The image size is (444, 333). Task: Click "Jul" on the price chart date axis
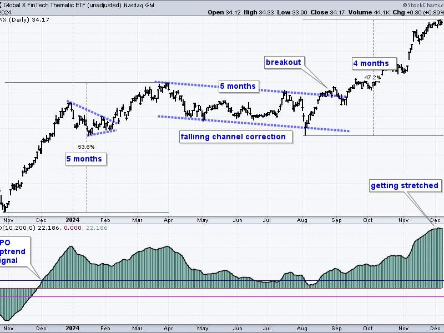pyautogui.click(x=267, y=220)
